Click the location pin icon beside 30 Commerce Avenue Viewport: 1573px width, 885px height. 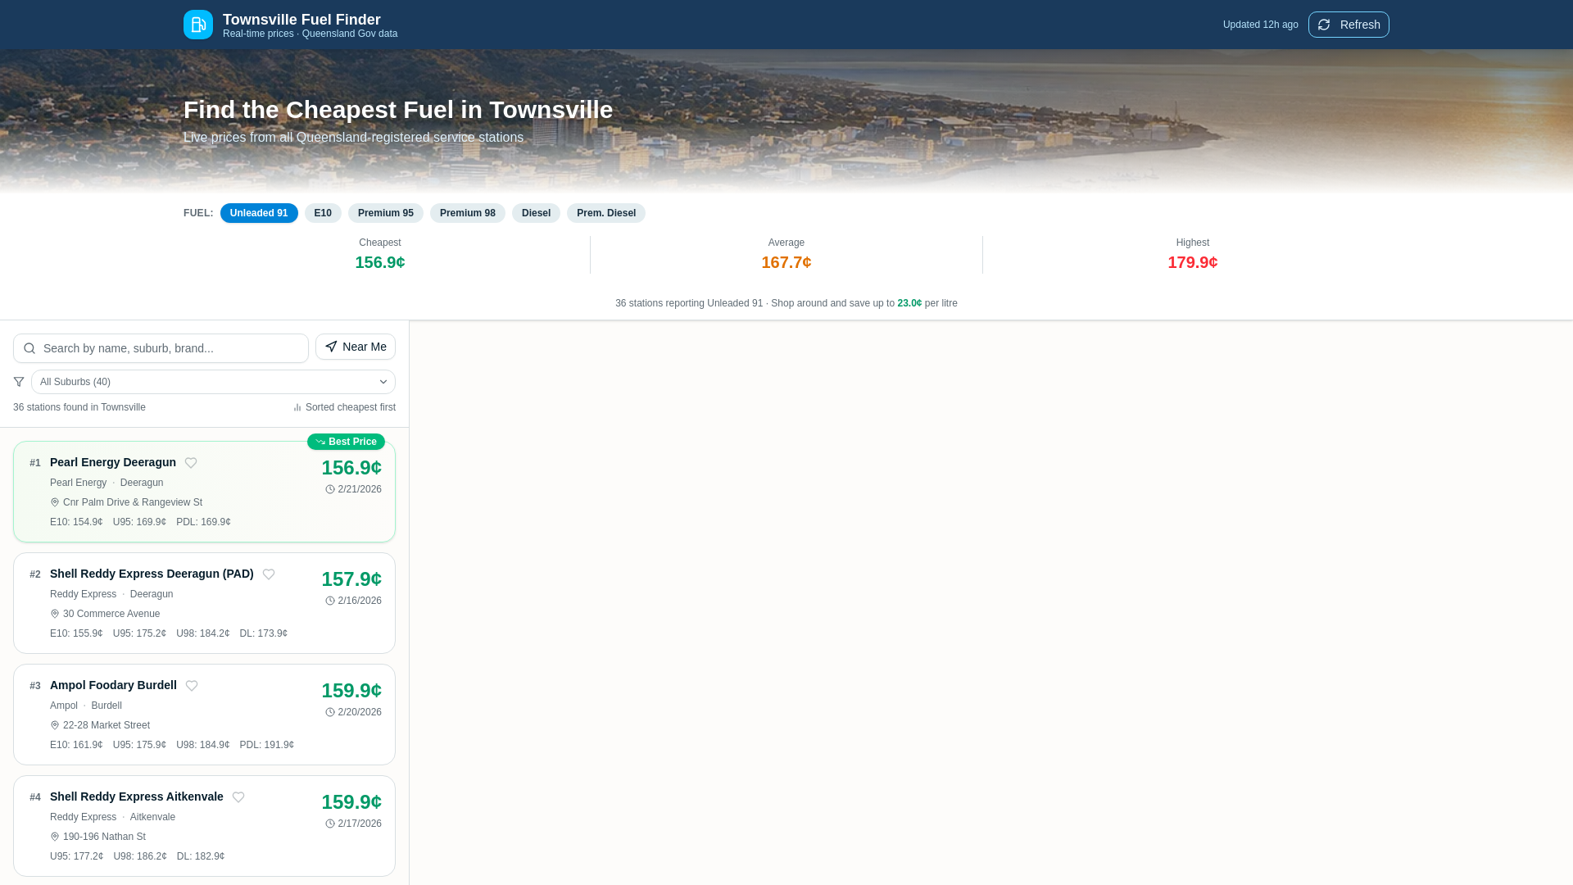pyautogui.click(x=55, y=614)
